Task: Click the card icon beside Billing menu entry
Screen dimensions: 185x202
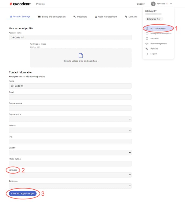Action: tap(147, 33)
